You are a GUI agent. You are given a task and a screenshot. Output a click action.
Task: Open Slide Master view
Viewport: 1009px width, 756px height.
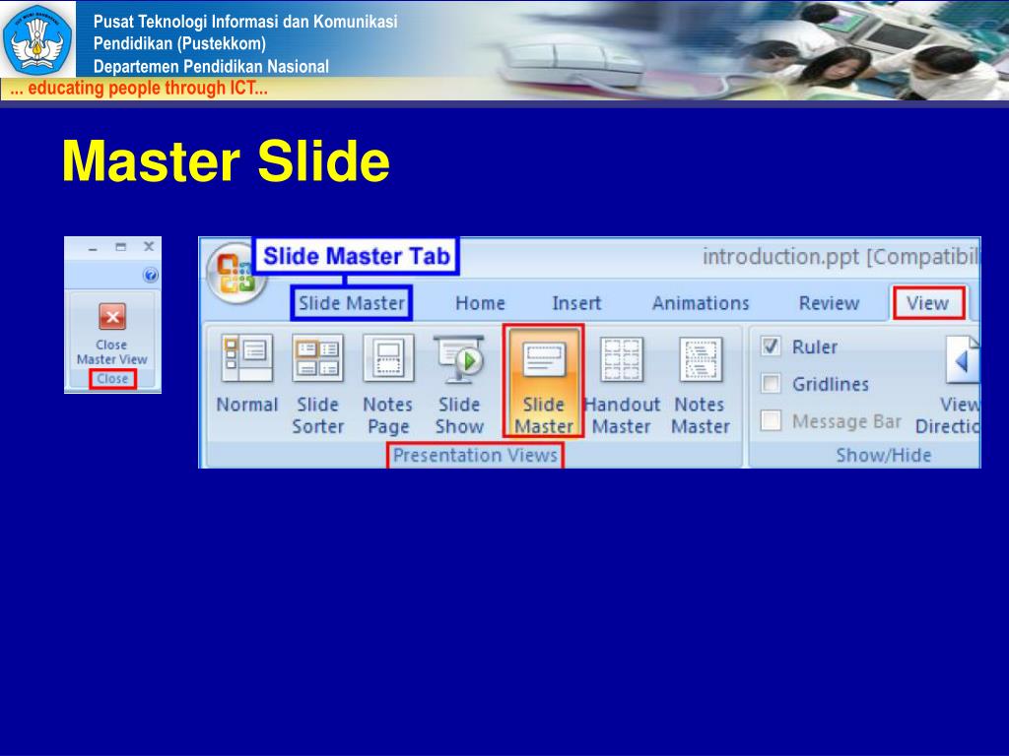click(544, 382)
